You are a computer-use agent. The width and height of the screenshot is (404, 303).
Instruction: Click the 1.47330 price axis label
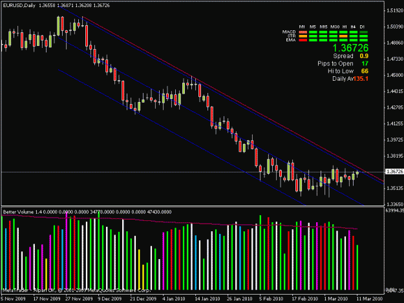tap(395, 59)
